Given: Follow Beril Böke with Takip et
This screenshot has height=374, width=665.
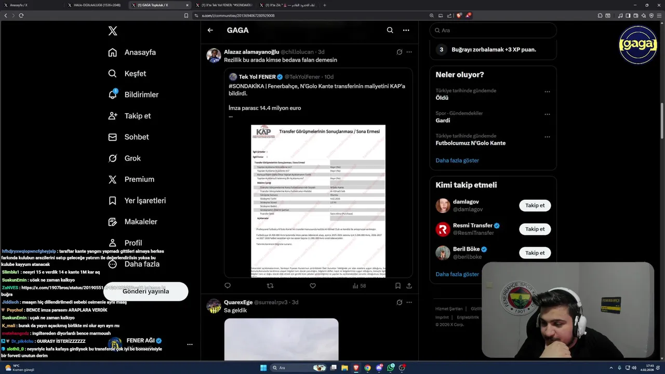Looking at the screenshot, I should [x=535, y=253].
